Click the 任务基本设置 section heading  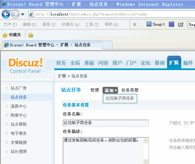(76, 105)
